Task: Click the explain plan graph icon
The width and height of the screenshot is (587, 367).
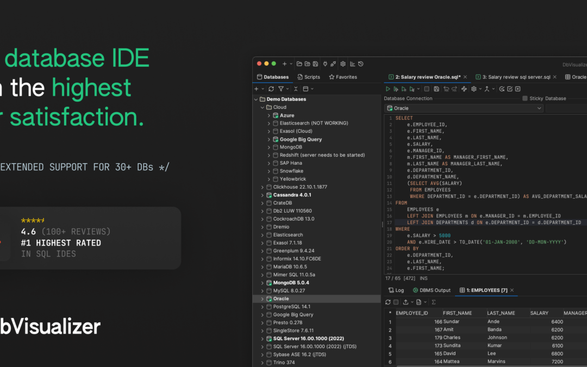Action: click(x=464, y=89)
